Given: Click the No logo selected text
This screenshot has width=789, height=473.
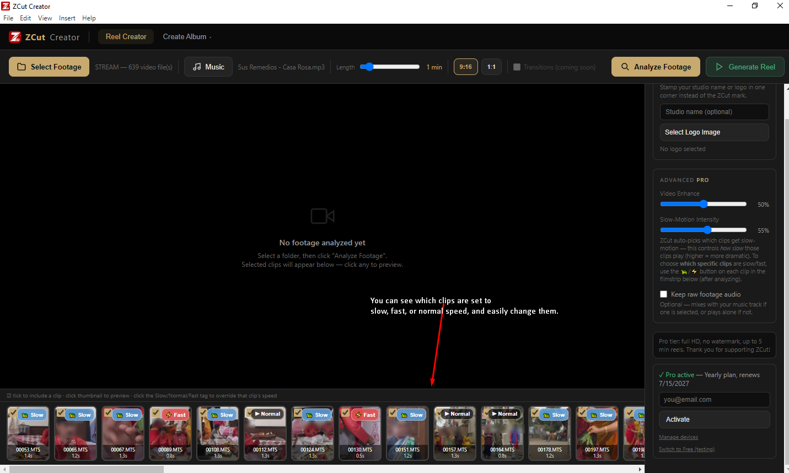Looking at the screenshot, I should tap(683, 149).
